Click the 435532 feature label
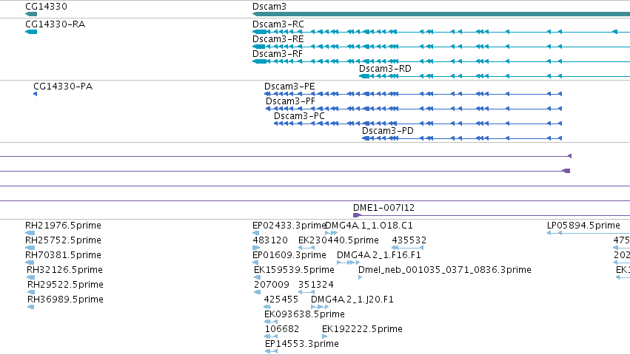Image resolution: width=630 pixels, height=355 pixels. [x=409, y=240]
